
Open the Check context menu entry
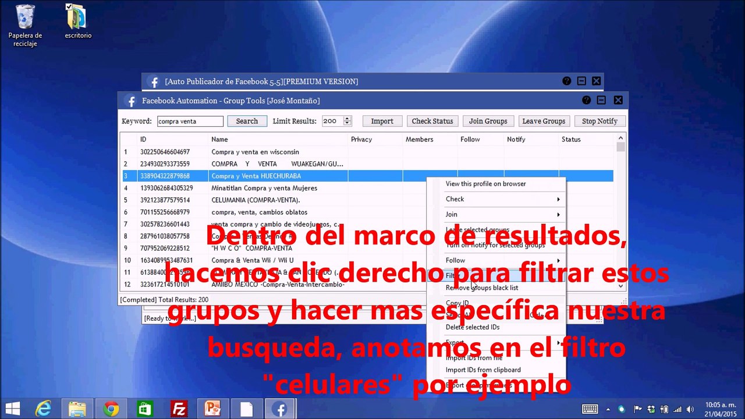click(x=496, y=199)
